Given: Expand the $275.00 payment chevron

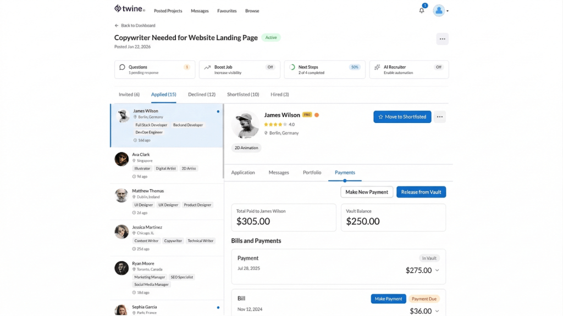Looking at the screenshot, I should [437, 270].
